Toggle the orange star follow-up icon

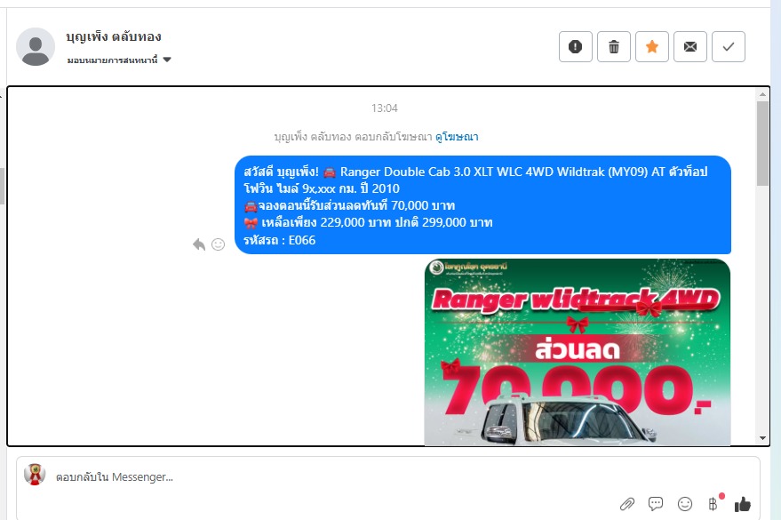tap(652, 46)
